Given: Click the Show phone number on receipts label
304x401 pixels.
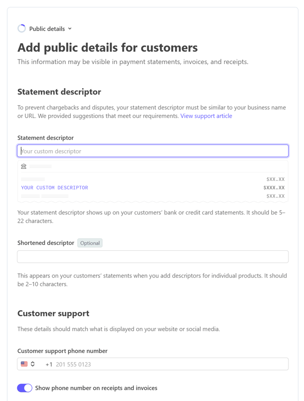Looking at the screenshot, I should tap(96, 388).
